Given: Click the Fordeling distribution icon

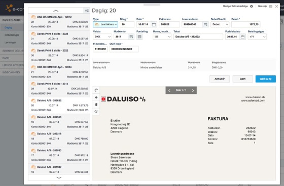Looking at the screenshot, I should (x=139, y=37).
